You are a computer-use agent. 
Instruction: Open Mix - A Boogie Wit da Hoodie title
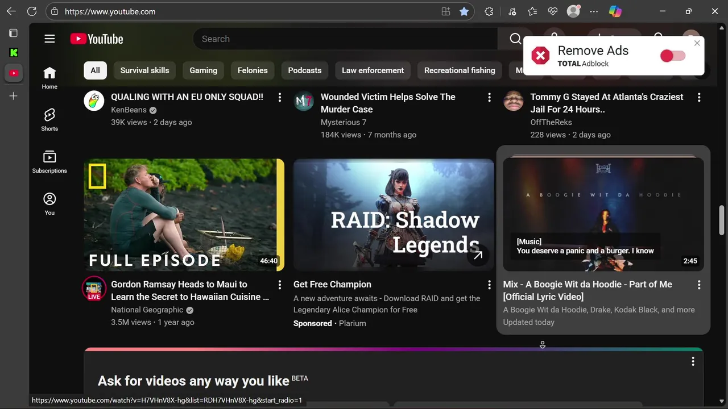(588, 290)
